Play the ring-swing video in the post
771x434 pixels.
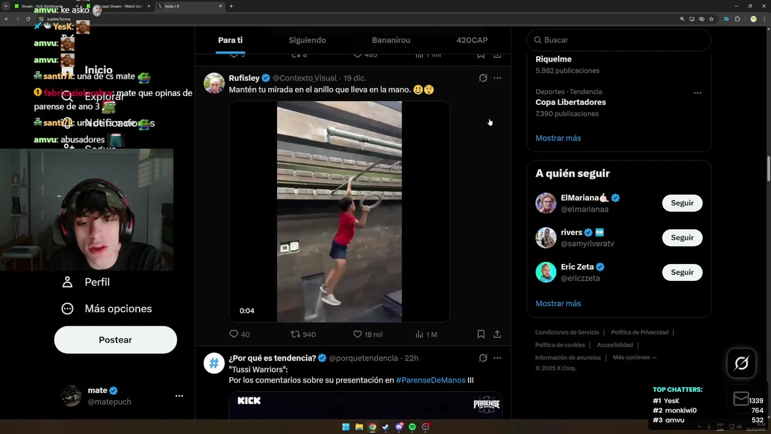339,212
